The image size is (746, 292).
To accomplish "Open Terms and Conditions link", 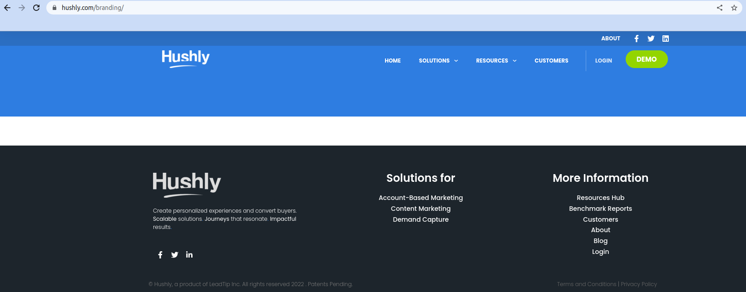I will pos(587,284).
